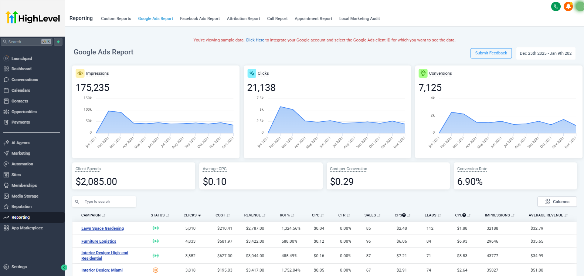Viewport: 584px width, 276px height.
Task: Open the Attribution Report tab
Action: [x=243, y=18]
